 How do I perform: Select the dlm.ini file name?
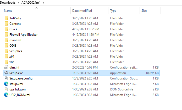pos(14,67)
